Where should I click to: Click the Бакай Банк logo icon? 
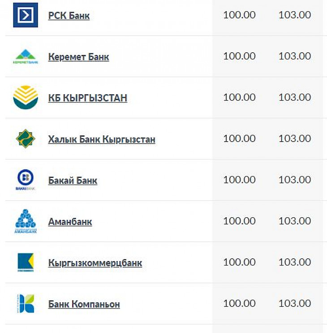(26, 180)
